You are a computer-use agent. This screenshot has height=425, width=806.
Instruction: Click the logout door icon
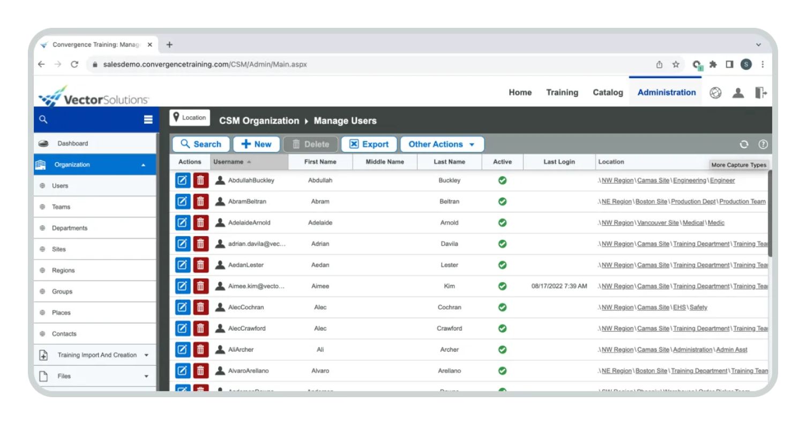[x=761, y=93]
